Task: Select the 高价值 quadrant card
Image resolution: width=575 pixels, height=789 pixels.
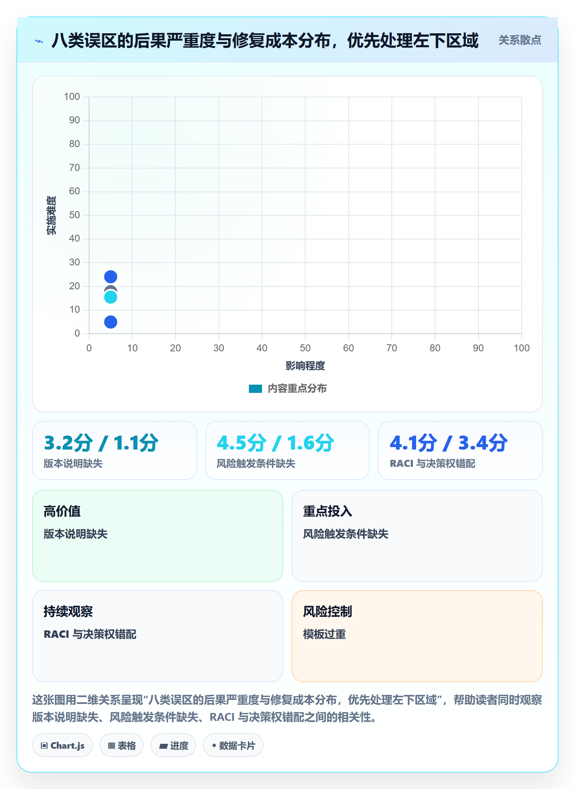Action: coord(158,536)
